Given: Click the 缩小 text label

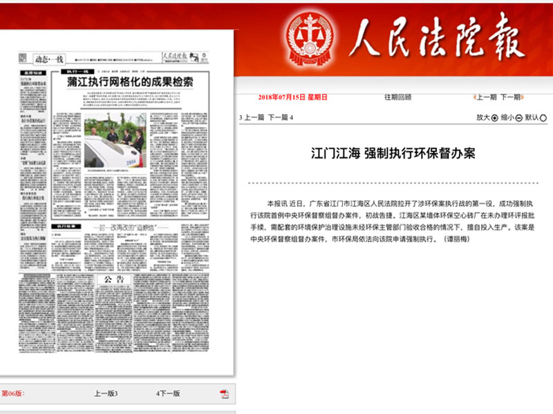Looking at the screenshot, I should [x=507, y=117].
